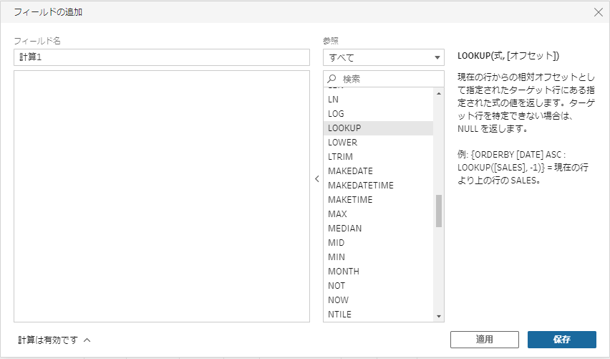The height and width of the screenshot is (359, 610).
Task: Click the 保存 button
Action: click(x=562, y=340)
